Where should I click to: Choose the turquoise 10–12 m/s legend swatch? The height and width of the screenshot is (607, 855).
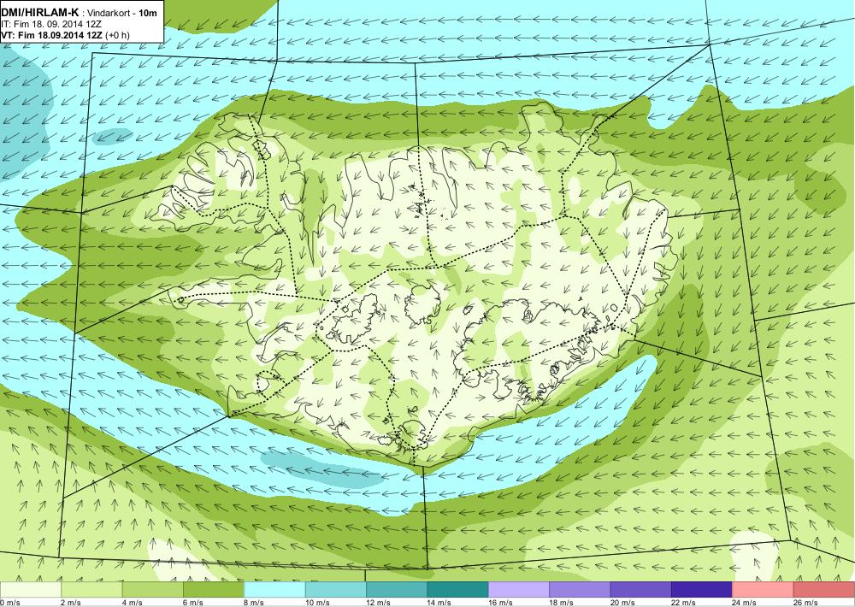coord(336,590)
